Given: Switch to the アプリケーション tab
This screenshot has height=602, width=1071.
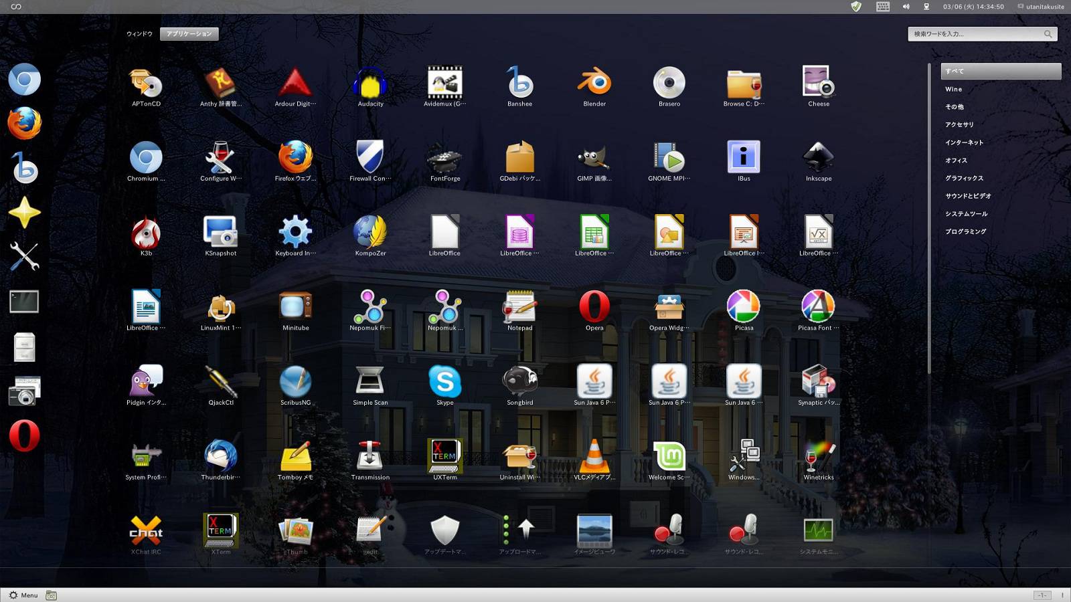Looking at the screenshot, I should pyautogui.click(x=189, y=34).
